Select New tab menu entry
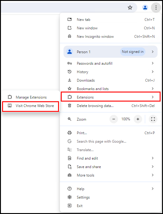This screenshot has height=214, width=163. tap(111, 20)
